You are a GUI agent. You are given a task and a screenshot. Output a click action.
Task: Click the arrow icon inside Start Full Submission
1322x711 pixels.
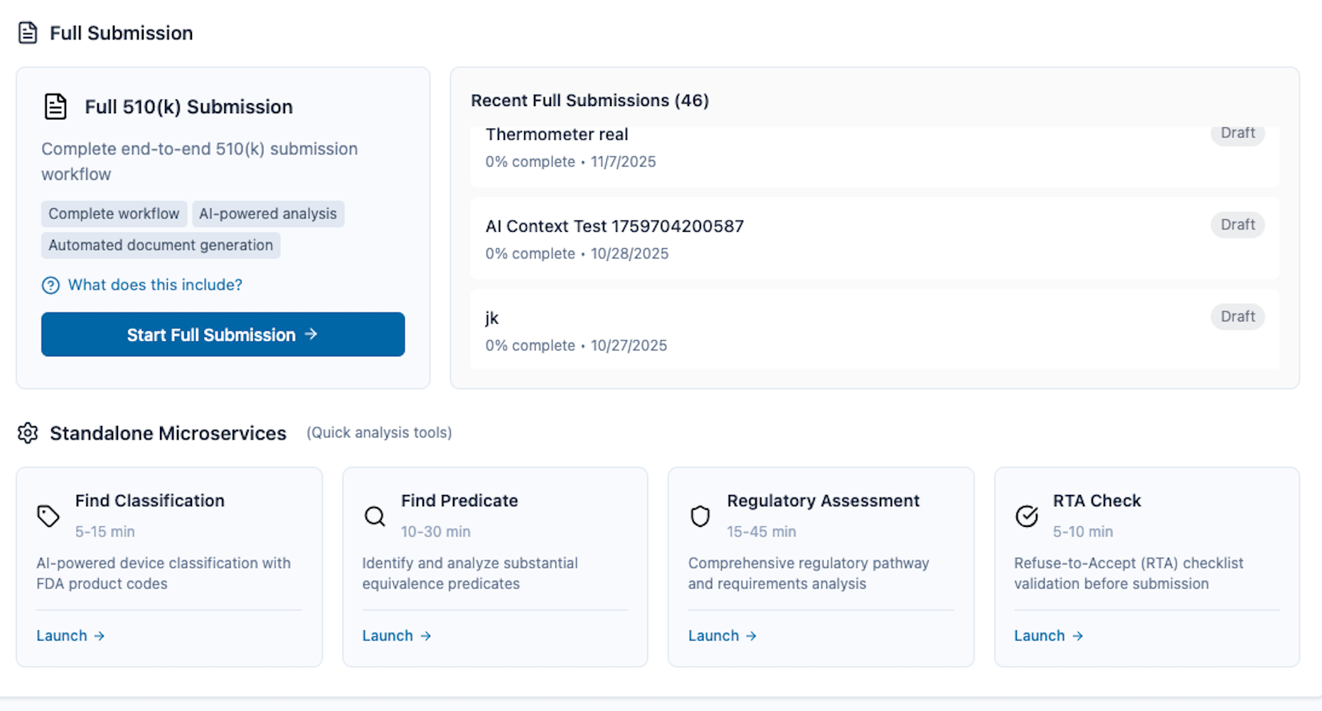(x=311, y=334)
